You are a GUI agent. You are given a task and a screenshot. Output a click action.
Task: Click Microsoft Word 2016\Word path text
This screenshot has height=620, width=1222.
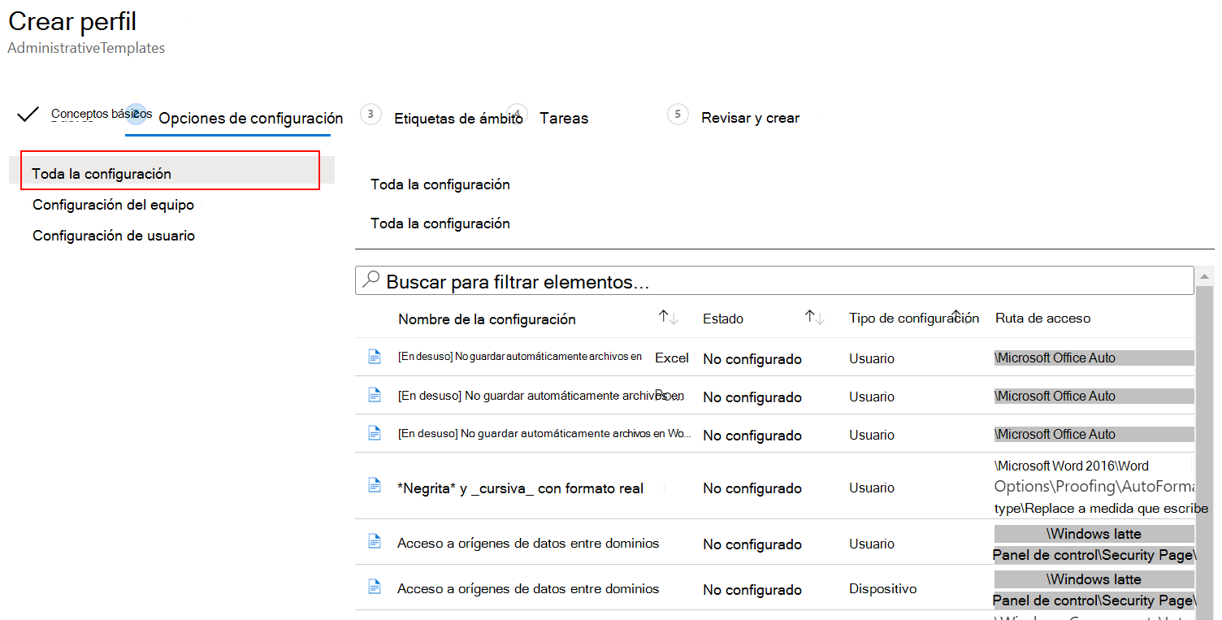click(x=1072, y=466)
